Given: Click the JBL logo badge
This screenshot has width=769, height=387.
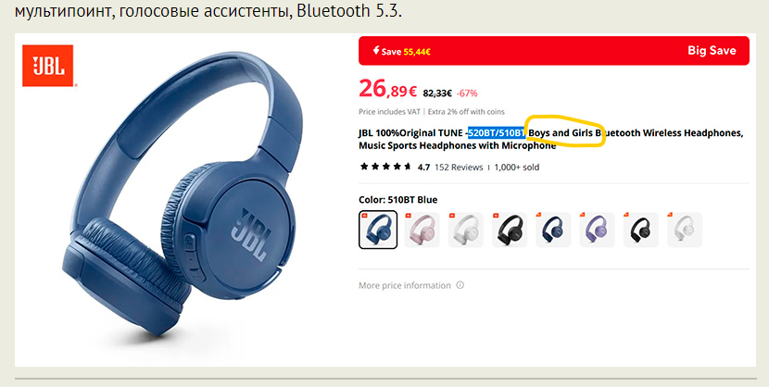Looking at the screenshot, I should click(x=48, y=66).
